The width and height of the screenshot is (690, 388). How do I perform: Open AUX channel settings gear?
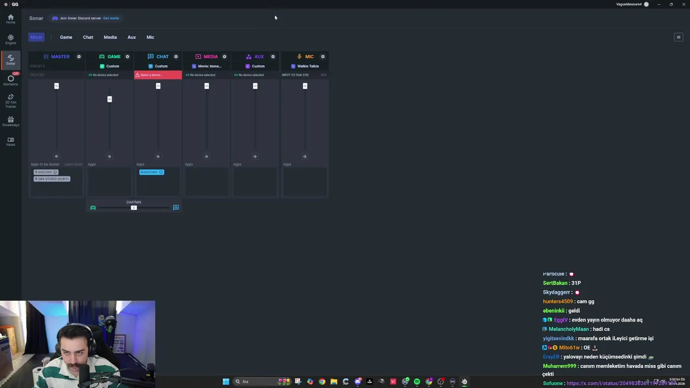[x=273, y=57]
